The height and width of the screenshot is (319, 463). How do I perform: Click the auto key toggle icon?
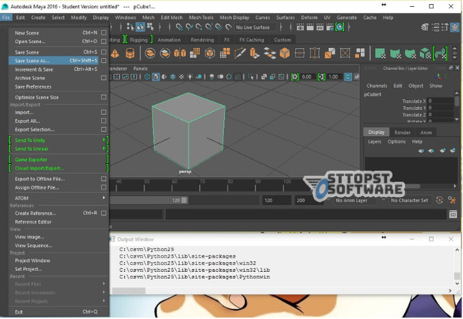(438, 200)
